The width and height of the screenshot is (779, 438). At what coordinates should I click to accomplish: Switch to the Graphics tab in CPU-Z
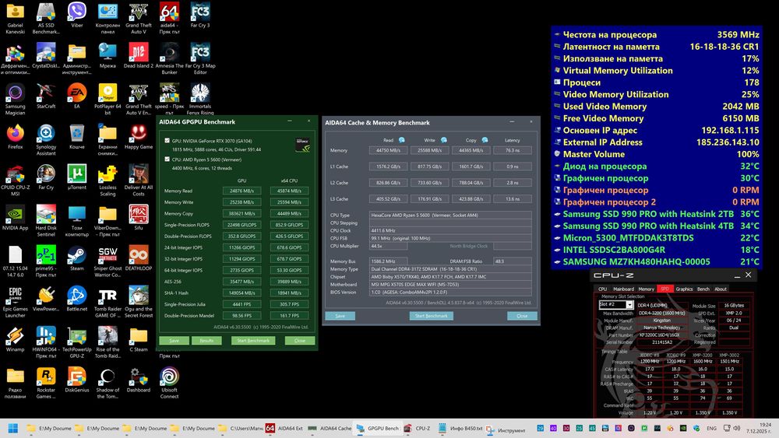tap(684, 289)
